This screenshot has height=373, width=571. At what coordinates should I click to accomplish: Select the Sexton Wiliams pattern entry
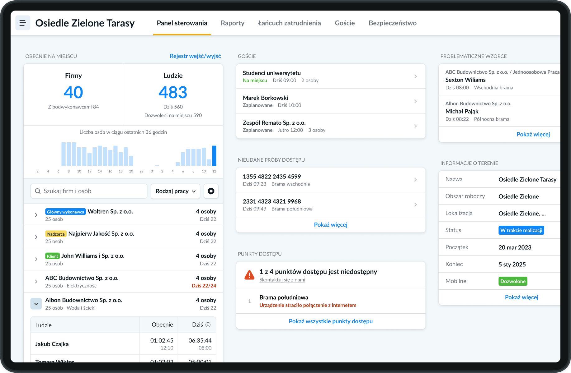coord(500,80)
